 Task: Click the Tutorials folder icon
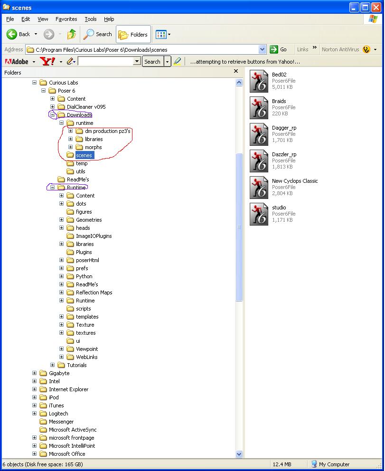click(x=61, y=365)
